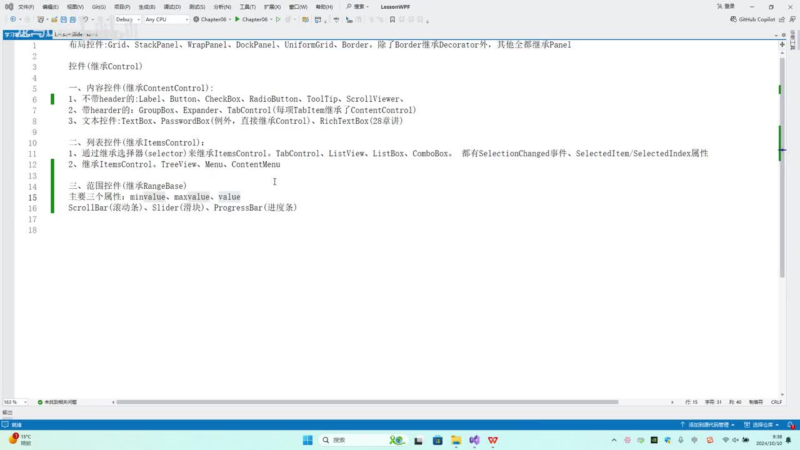800x450 pixels.
Task: Start without debugging using the hollow play icon
Action: click(x=279, y=19)
